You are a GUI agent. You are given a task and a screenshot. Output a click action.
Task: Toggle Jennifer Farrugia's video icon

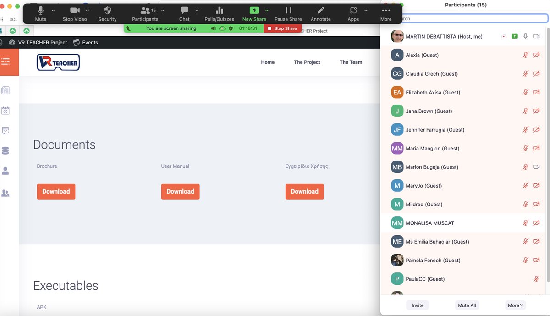tap(536, 130)
